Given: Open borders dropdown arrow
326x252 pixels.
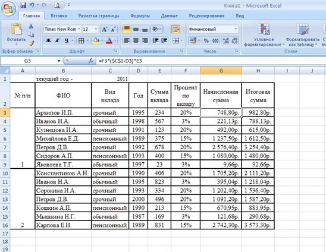Looking at the screenshot, I should pos(87,41).
